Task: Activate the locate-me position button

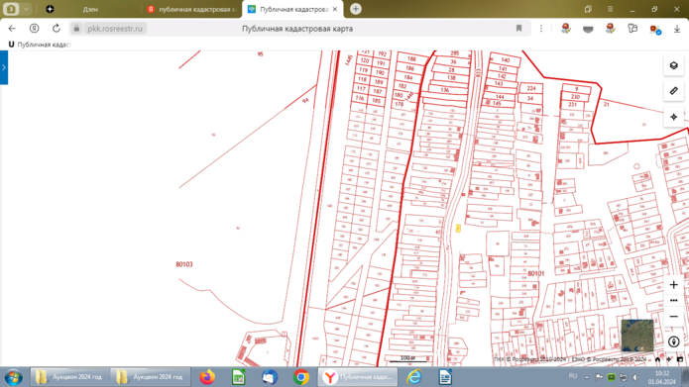Action: (673, 117)
